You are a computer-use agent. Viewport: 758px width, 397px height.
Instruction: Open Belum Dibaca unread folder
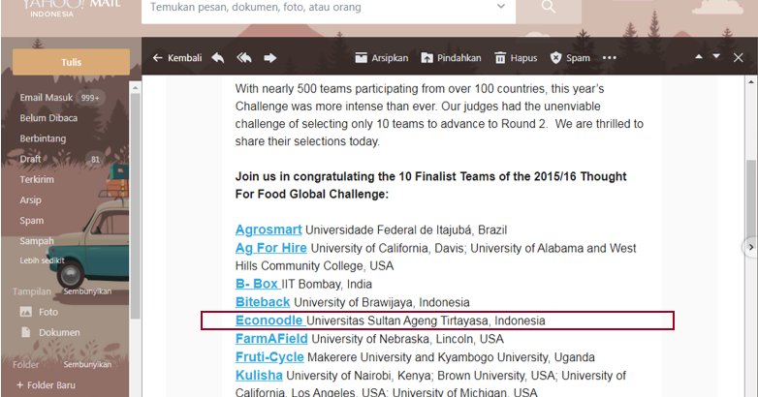pos(48,118)
